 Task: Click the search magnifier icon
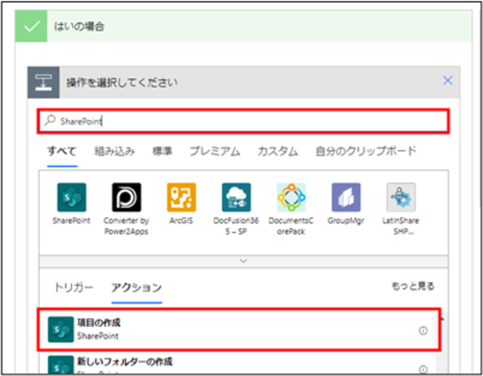[x=50, y=120]
